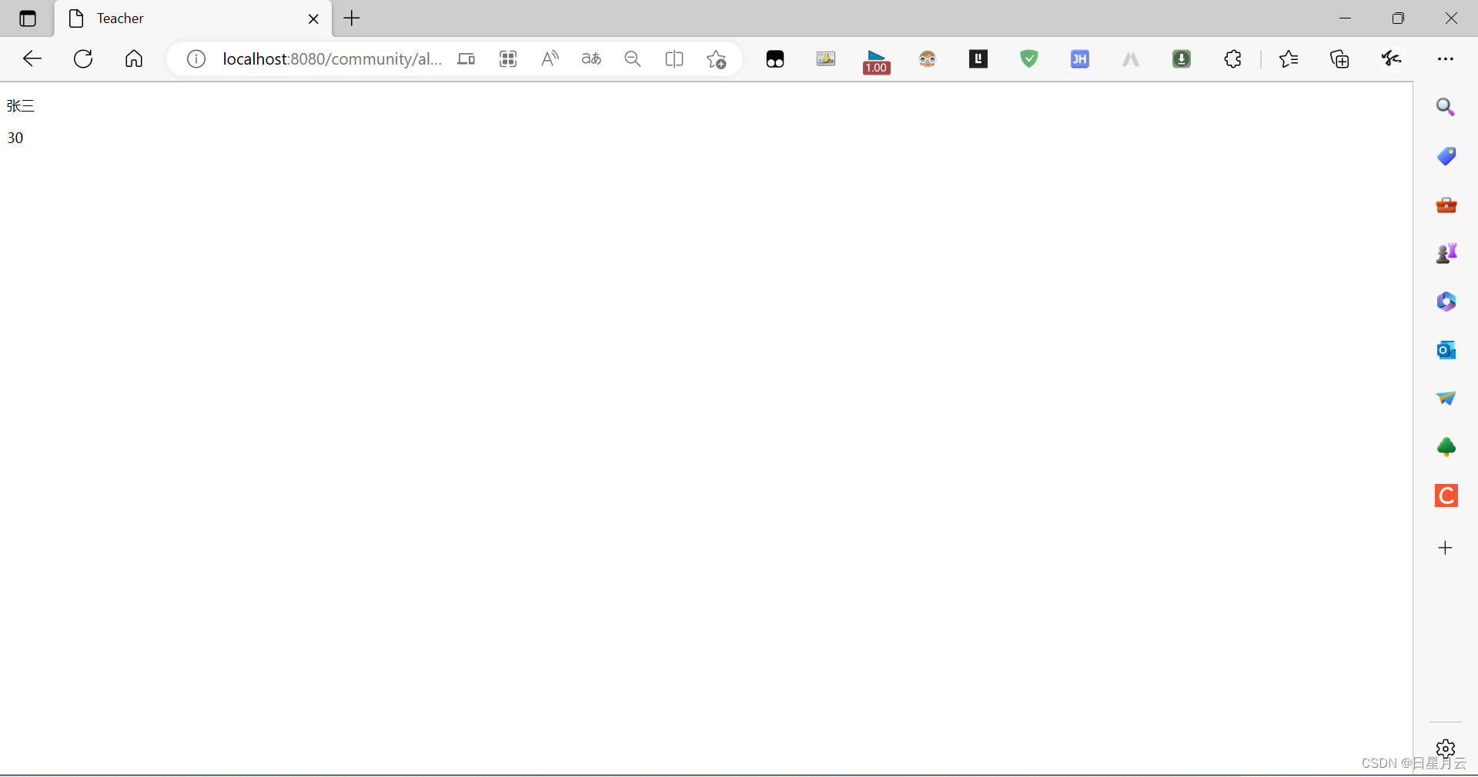
Task: Click the localhost:8080 address bar
Action: (332, 59)
